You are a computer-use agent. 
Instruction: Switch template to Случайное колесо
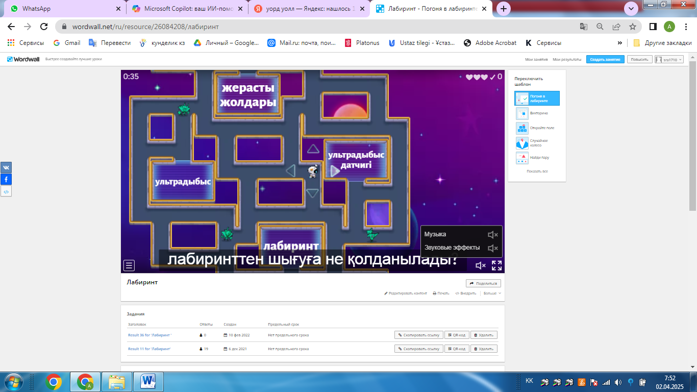537,143
